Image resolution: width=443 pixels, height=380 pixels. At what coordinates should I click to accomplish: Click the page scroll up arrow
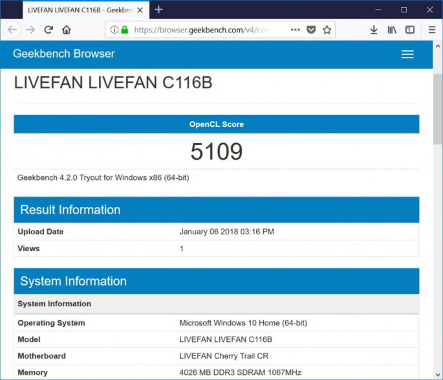tap(438, 46)
